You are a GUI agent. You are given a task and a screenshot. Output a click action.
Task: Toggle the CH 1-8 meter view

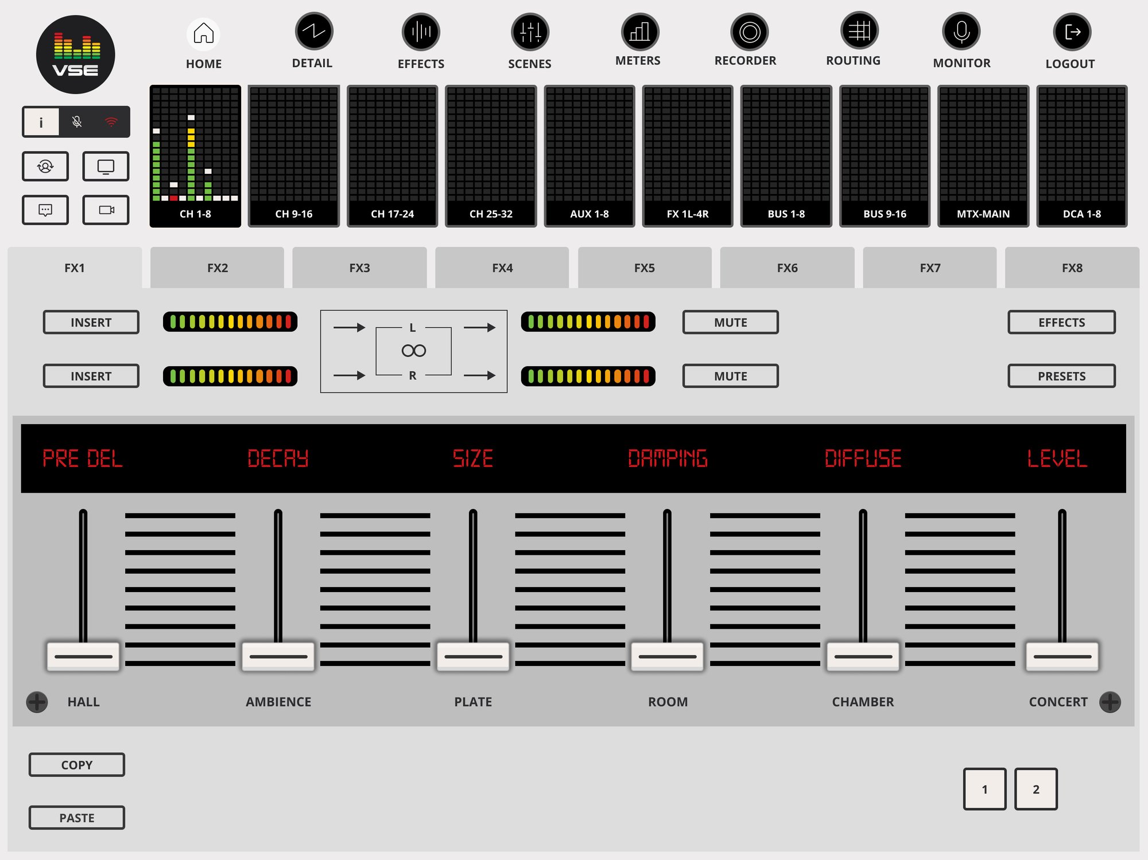click(197, 154)
